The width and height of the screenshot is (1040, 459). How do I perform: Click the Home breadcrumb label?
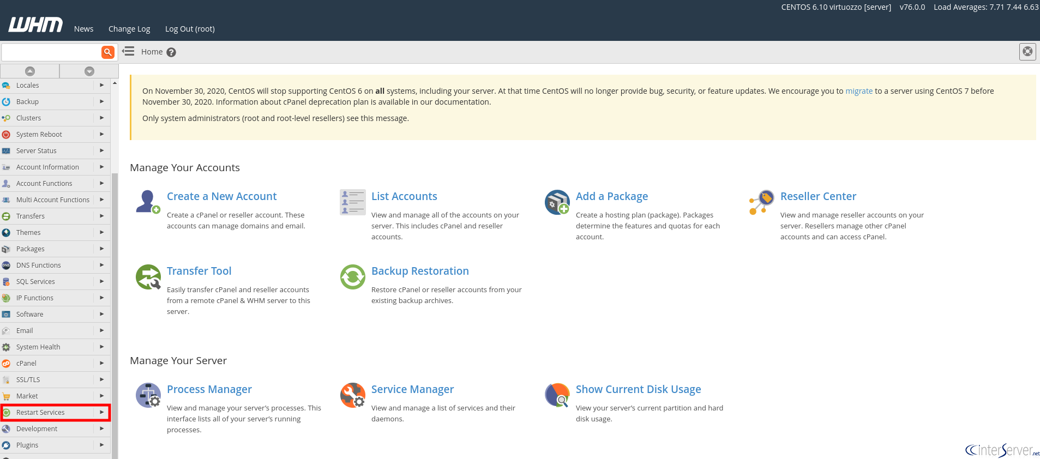point(152,52)
